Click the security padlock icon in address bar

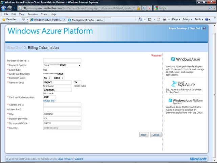(x=138, y=8)
